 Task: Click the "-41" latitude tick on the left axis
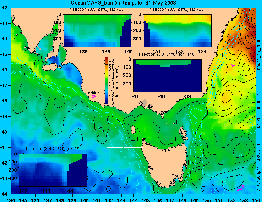pyautogui.click(x=4, y=148)
